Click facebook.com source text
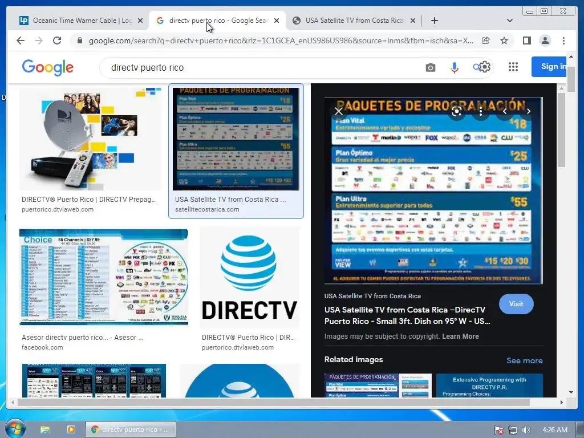The image size is (584, 438). (42, 347)
